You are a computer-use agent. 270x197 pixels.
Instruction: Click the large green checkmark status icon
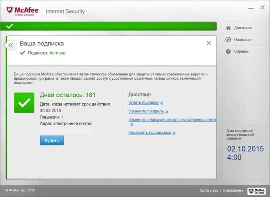pos(24,102)
